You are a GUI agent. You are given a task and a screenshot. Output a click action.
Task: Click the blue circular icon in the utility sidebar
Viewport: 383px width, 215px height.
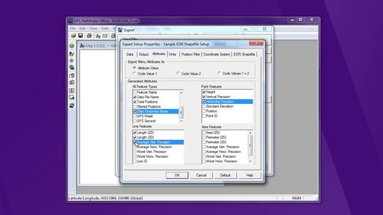pos(72,60)
